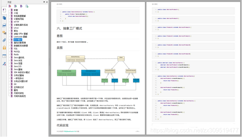The image size is (242, 137).
Task: Open the Bookmarks side panel tab
Action: (x=4, y=11)
